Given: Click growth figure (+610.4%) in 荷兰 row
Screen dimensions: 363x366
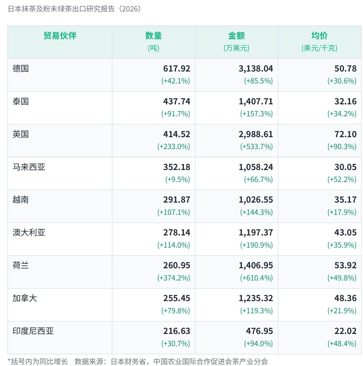Looking at the screenshot, I should coord(256,278).
